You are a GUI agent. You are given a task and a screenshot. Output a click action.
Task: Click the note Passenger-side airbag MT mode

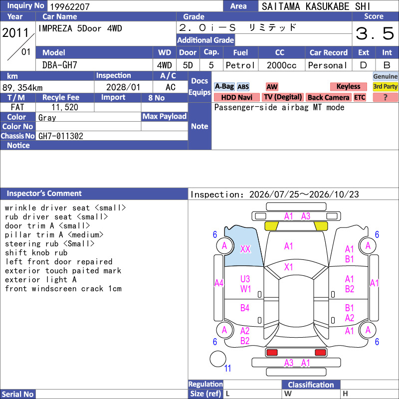[279, 107]
